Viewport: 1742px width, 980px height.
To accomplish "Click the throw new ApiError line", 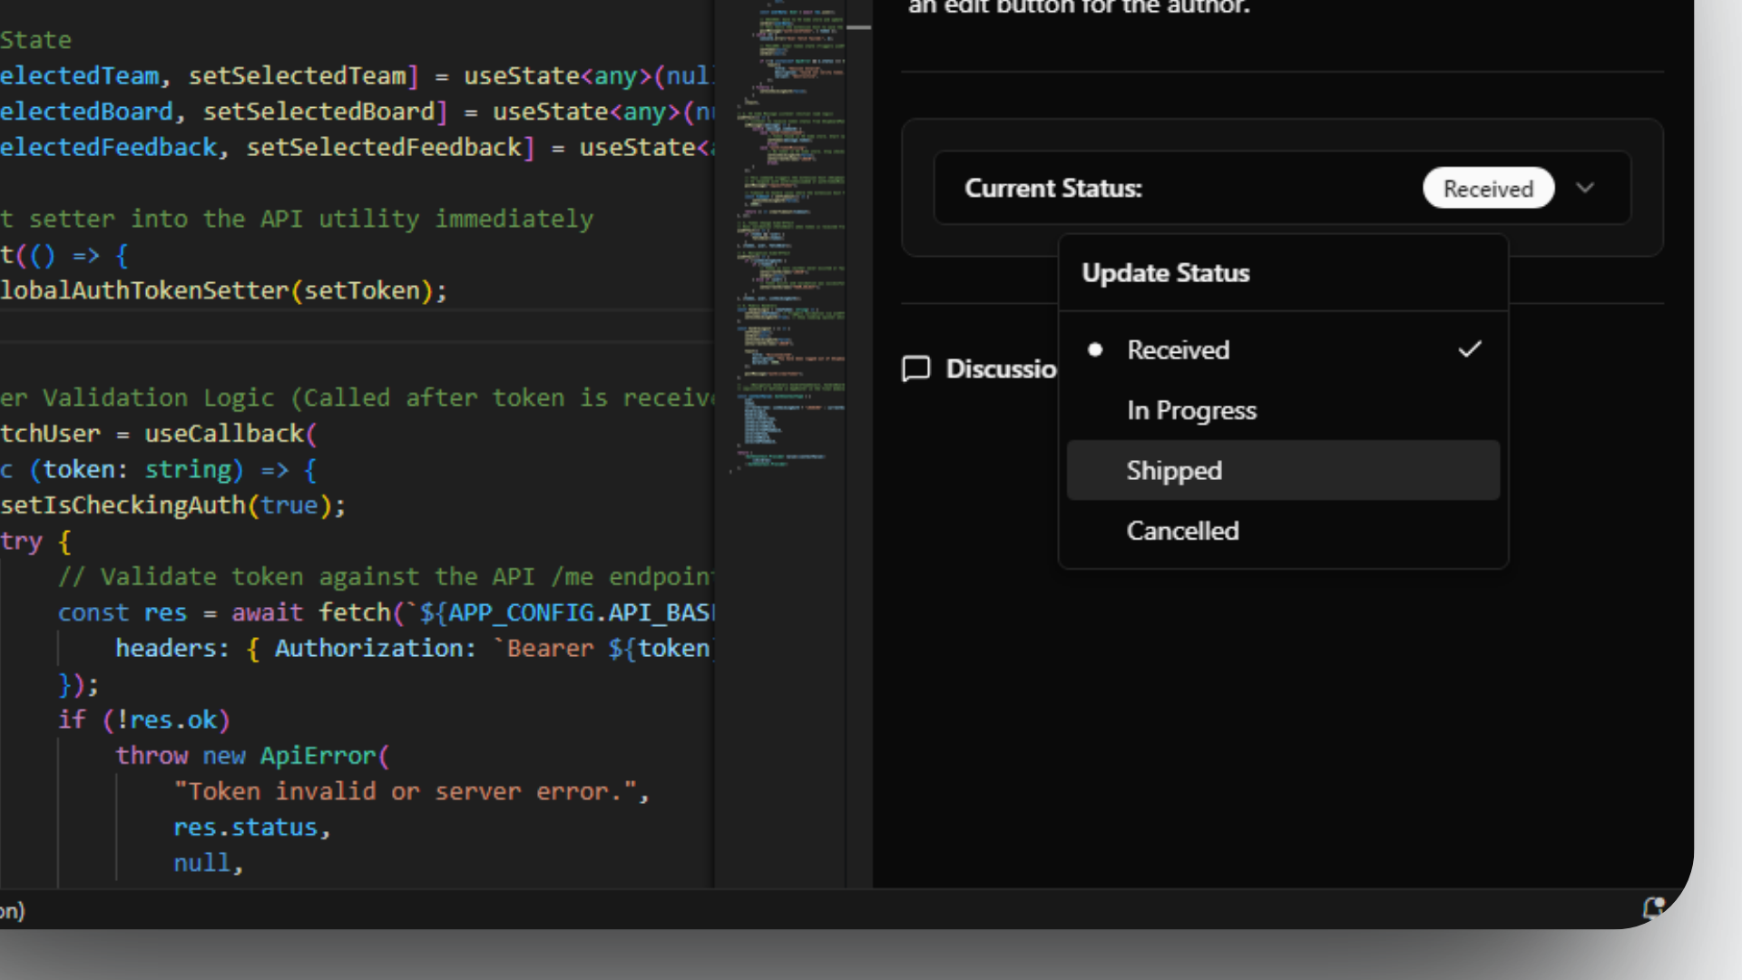I will [x=251, y=756].
